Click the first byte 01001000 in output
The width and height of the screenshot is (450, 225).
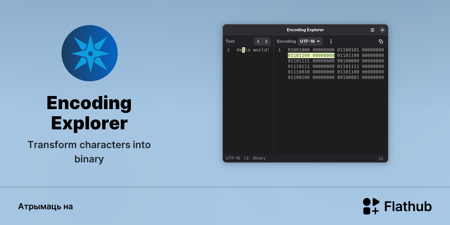pos(298,50)
